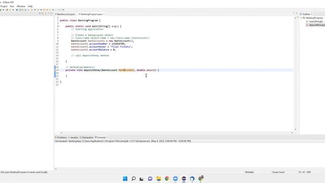This screenshot has height=183, width=325.
Task: Open the Zoom app on the taskbar
Action: coord(175,178)
